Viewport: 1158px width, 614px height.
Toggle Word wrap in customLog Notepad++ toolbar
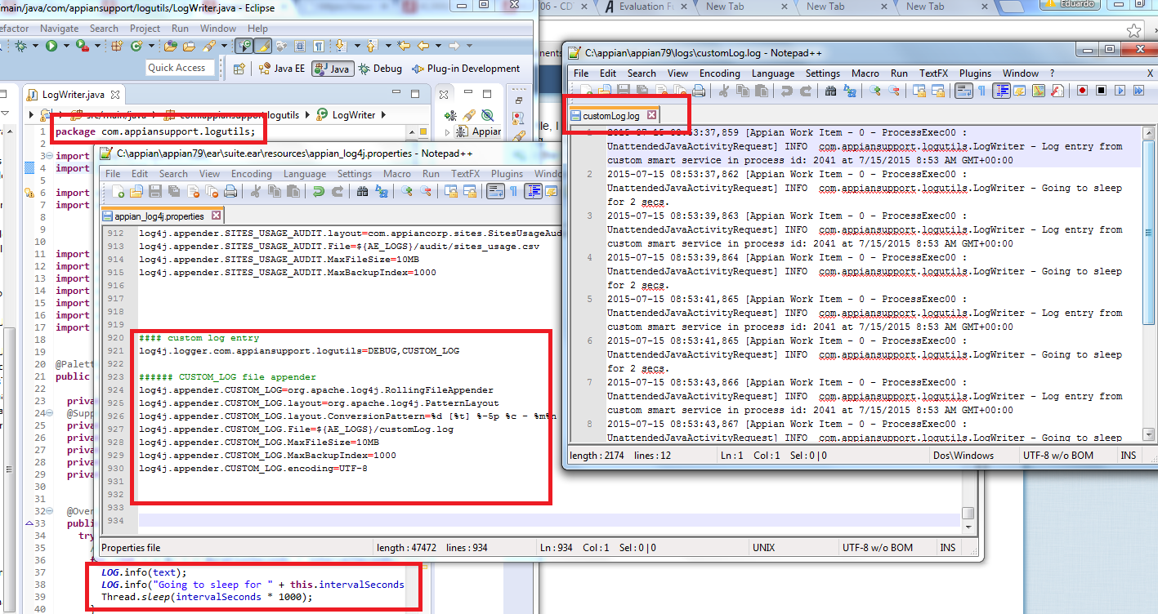(964, 91)
